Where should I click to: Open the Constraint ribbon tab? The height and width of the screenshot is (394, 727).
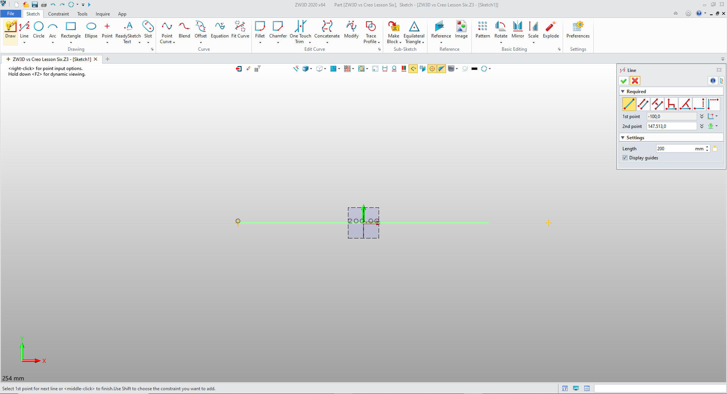pyautogui.click(x=58, y=14)
